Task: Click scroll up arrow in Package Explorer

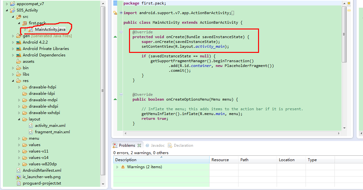Action: pos(103,4)
